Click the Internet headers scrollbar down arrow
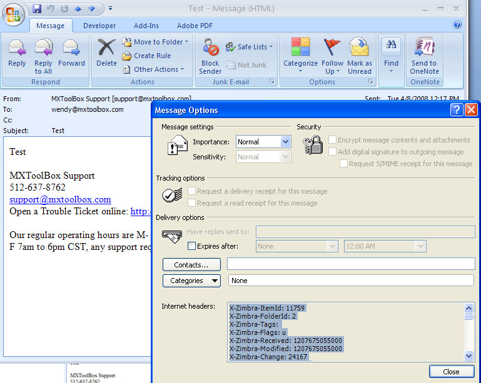The image size is (481, 383). coord(469,356)
